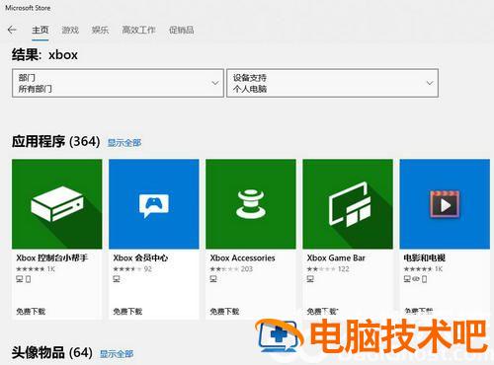Click the Xbox 会员中心 title text
This screenshot has height=365, width=494.
tap(140, 257)
